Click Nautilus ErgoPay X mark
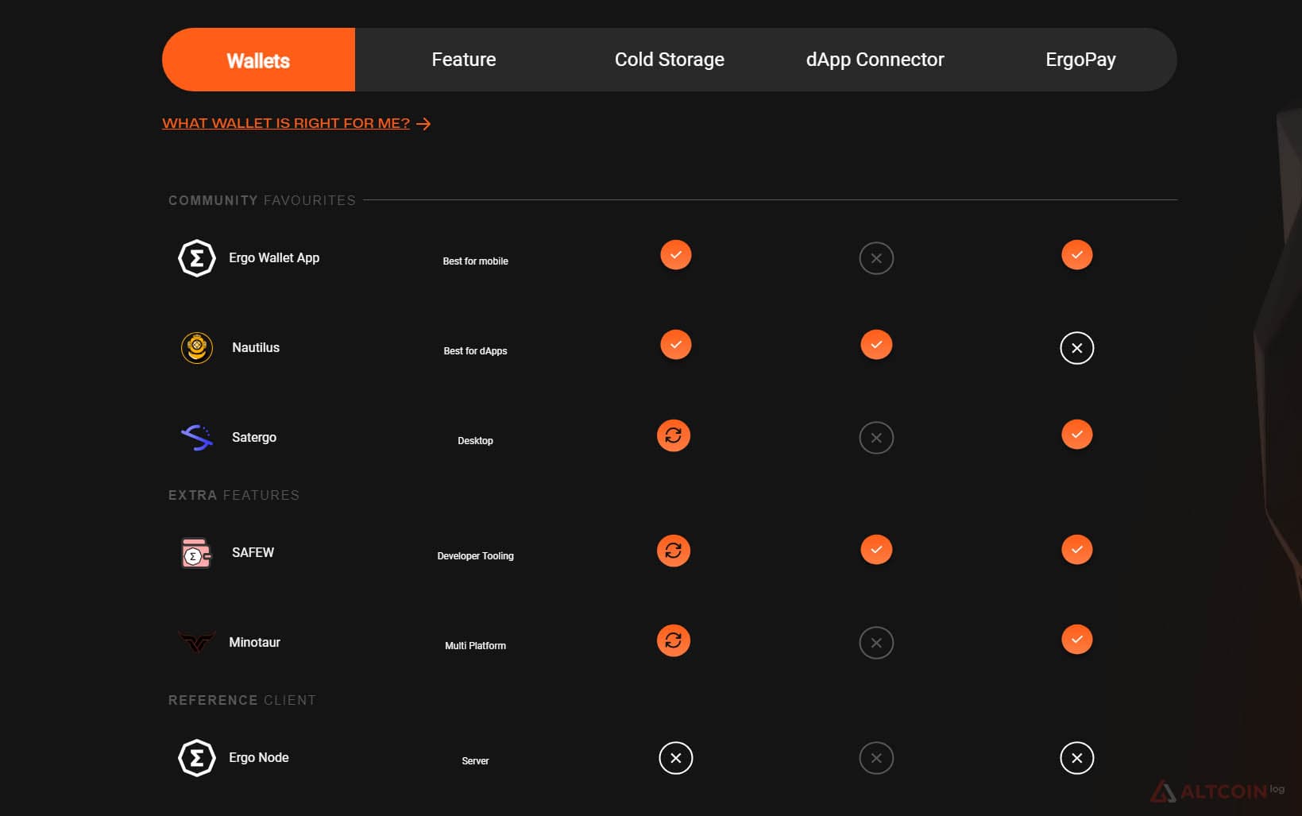This screenshot has width=1302, height=816. pos(1077,348)
